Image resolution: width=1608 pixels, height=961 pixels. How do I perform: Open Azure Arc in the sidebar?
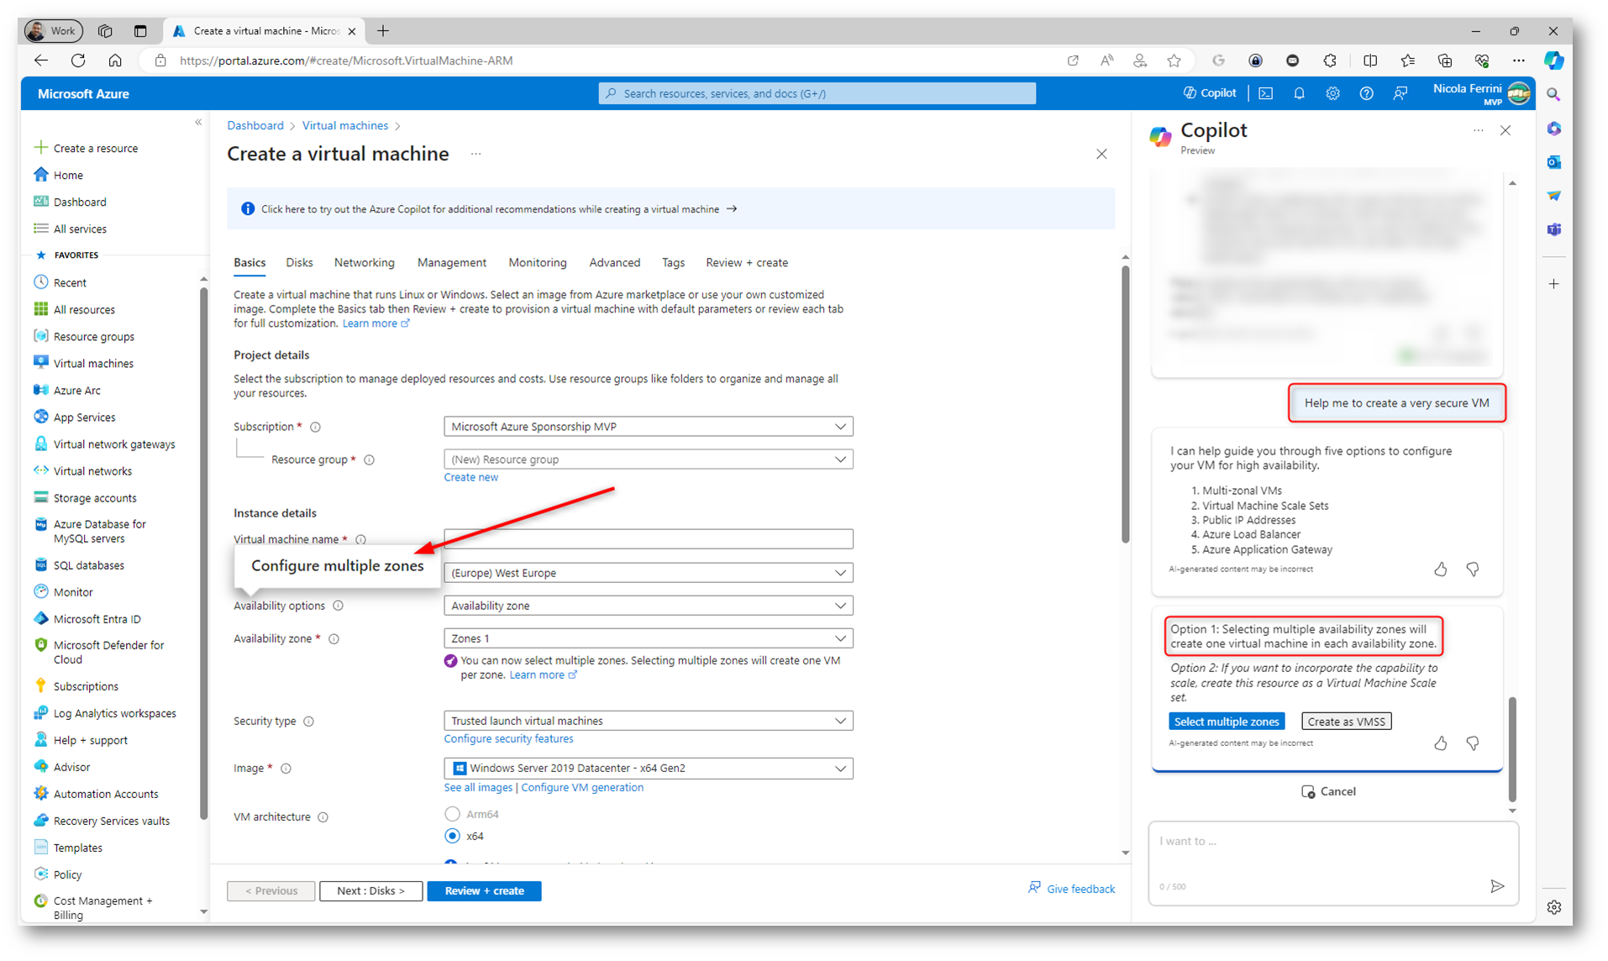(76, 390)
